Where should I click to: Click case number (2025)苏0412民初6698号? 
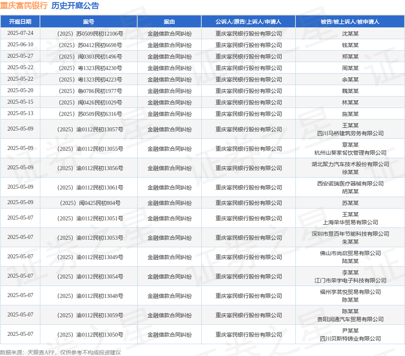(90, 45)
